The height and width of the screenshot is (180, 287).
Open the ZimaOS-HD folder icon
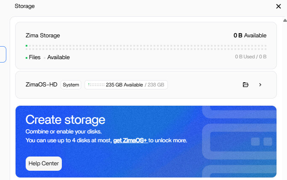coord(246,85)
